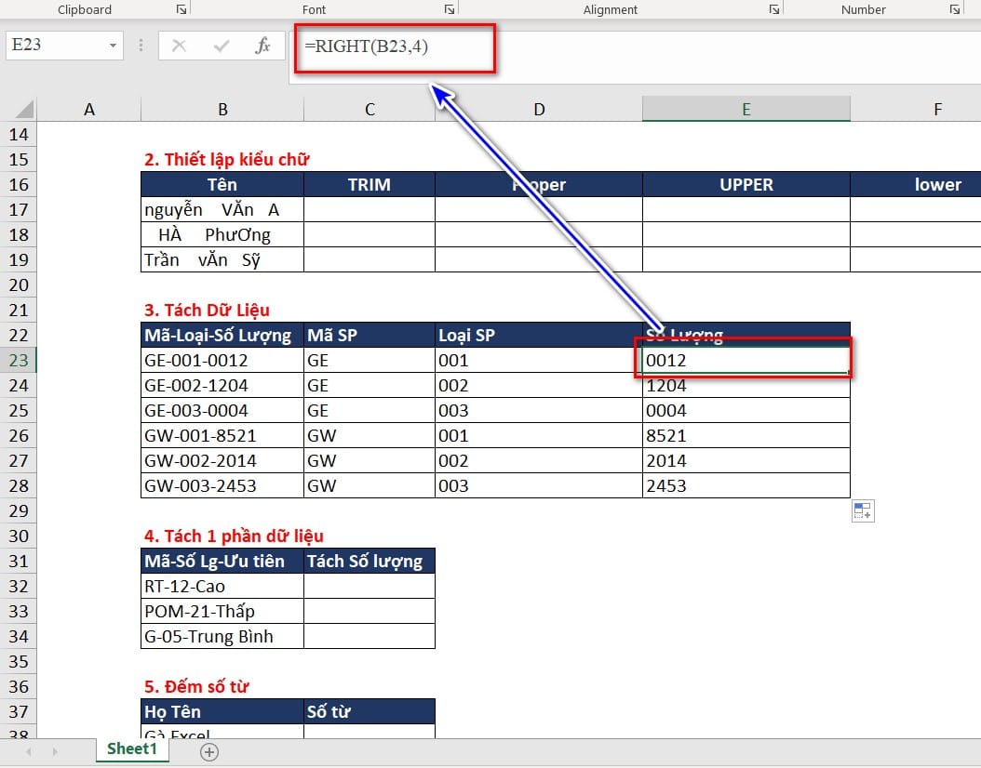Select row 23 header
981x768 pixels.
click(x=18, y=361)
